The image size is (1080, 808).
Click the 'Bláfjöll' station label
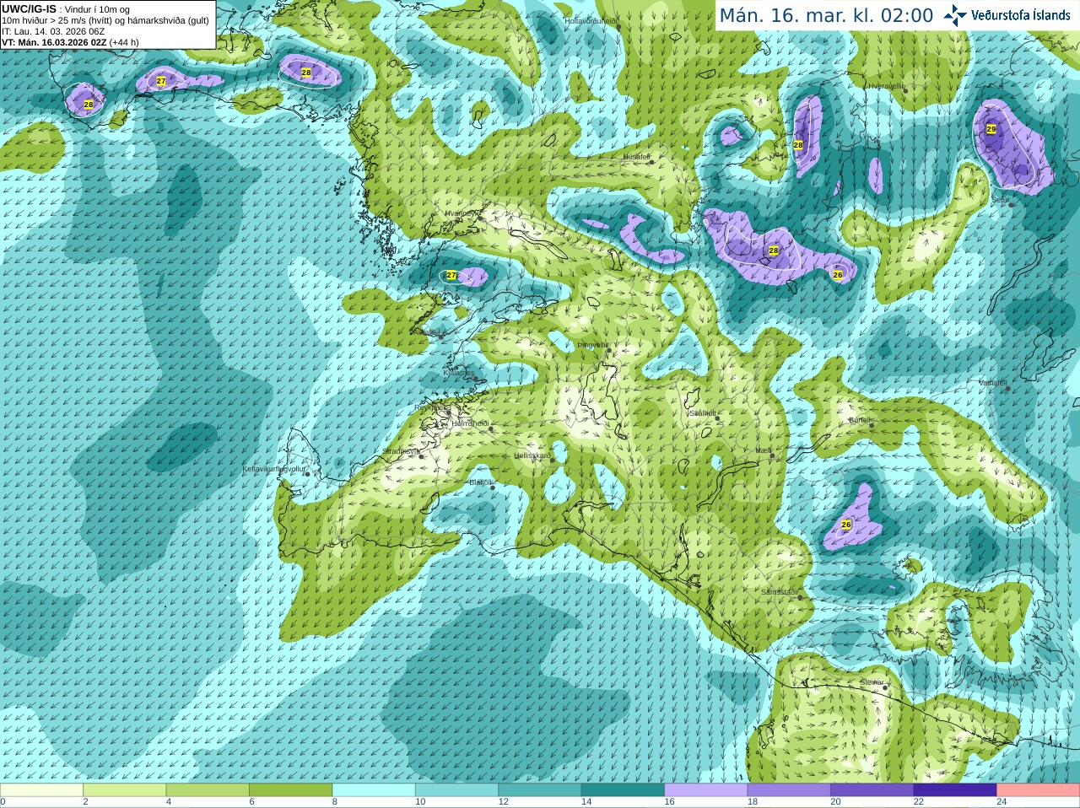[480, 482]
